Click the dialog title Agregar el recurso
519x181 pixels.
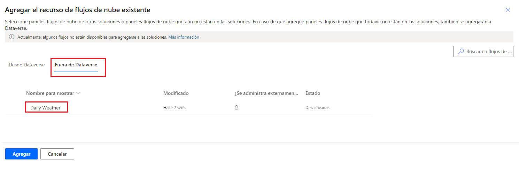click(78, 10)
